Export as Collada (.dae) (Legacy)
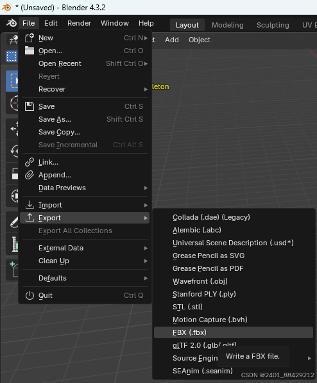 point(234,217)
